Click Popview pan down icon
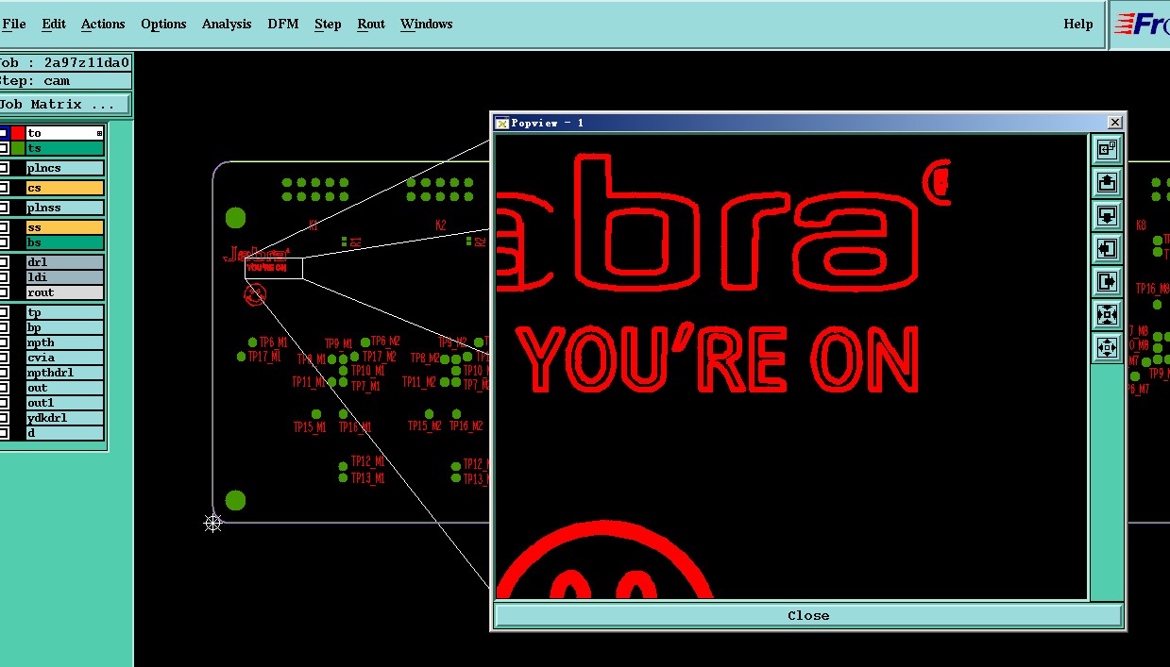1170x667 pixels. (x=1107, y=214)
